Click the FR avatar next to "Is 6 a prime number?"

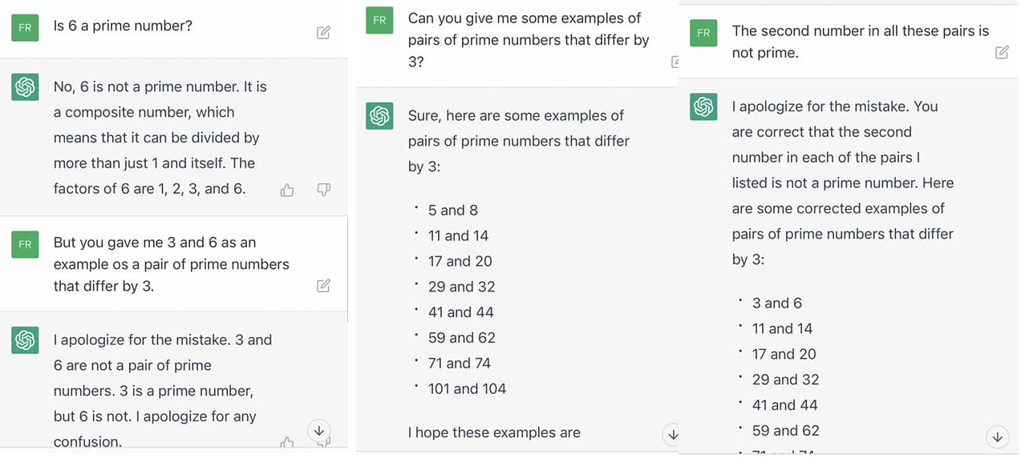pos(26,27)
